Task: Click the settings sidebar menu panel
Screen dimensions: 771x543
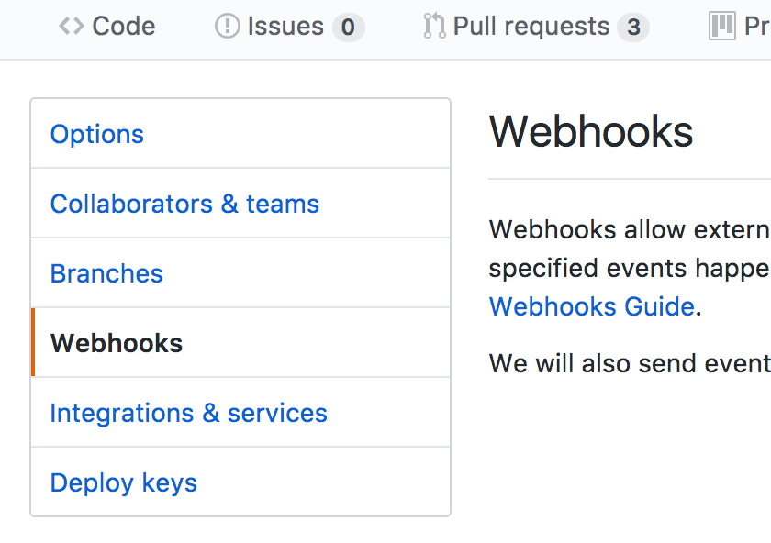Action: pyautogui.click(x=240, y=307)
